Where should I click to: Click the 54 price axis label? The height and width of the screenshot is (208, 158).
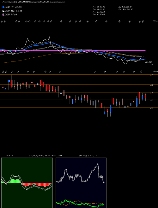[151, 108]
